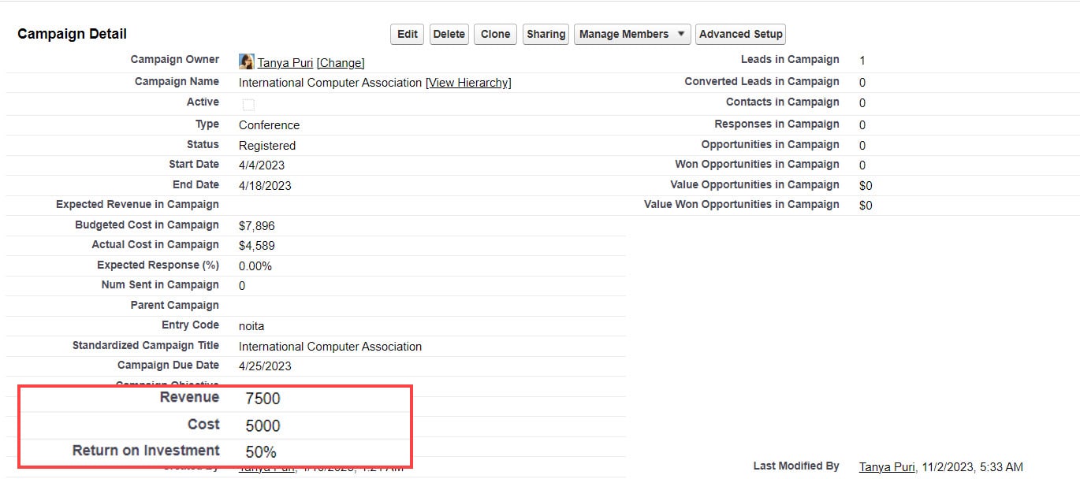The width and height of the screenshot is (1080, 479).
Task: Open Advanced Setup for the campaign
Action: (739, 34)
